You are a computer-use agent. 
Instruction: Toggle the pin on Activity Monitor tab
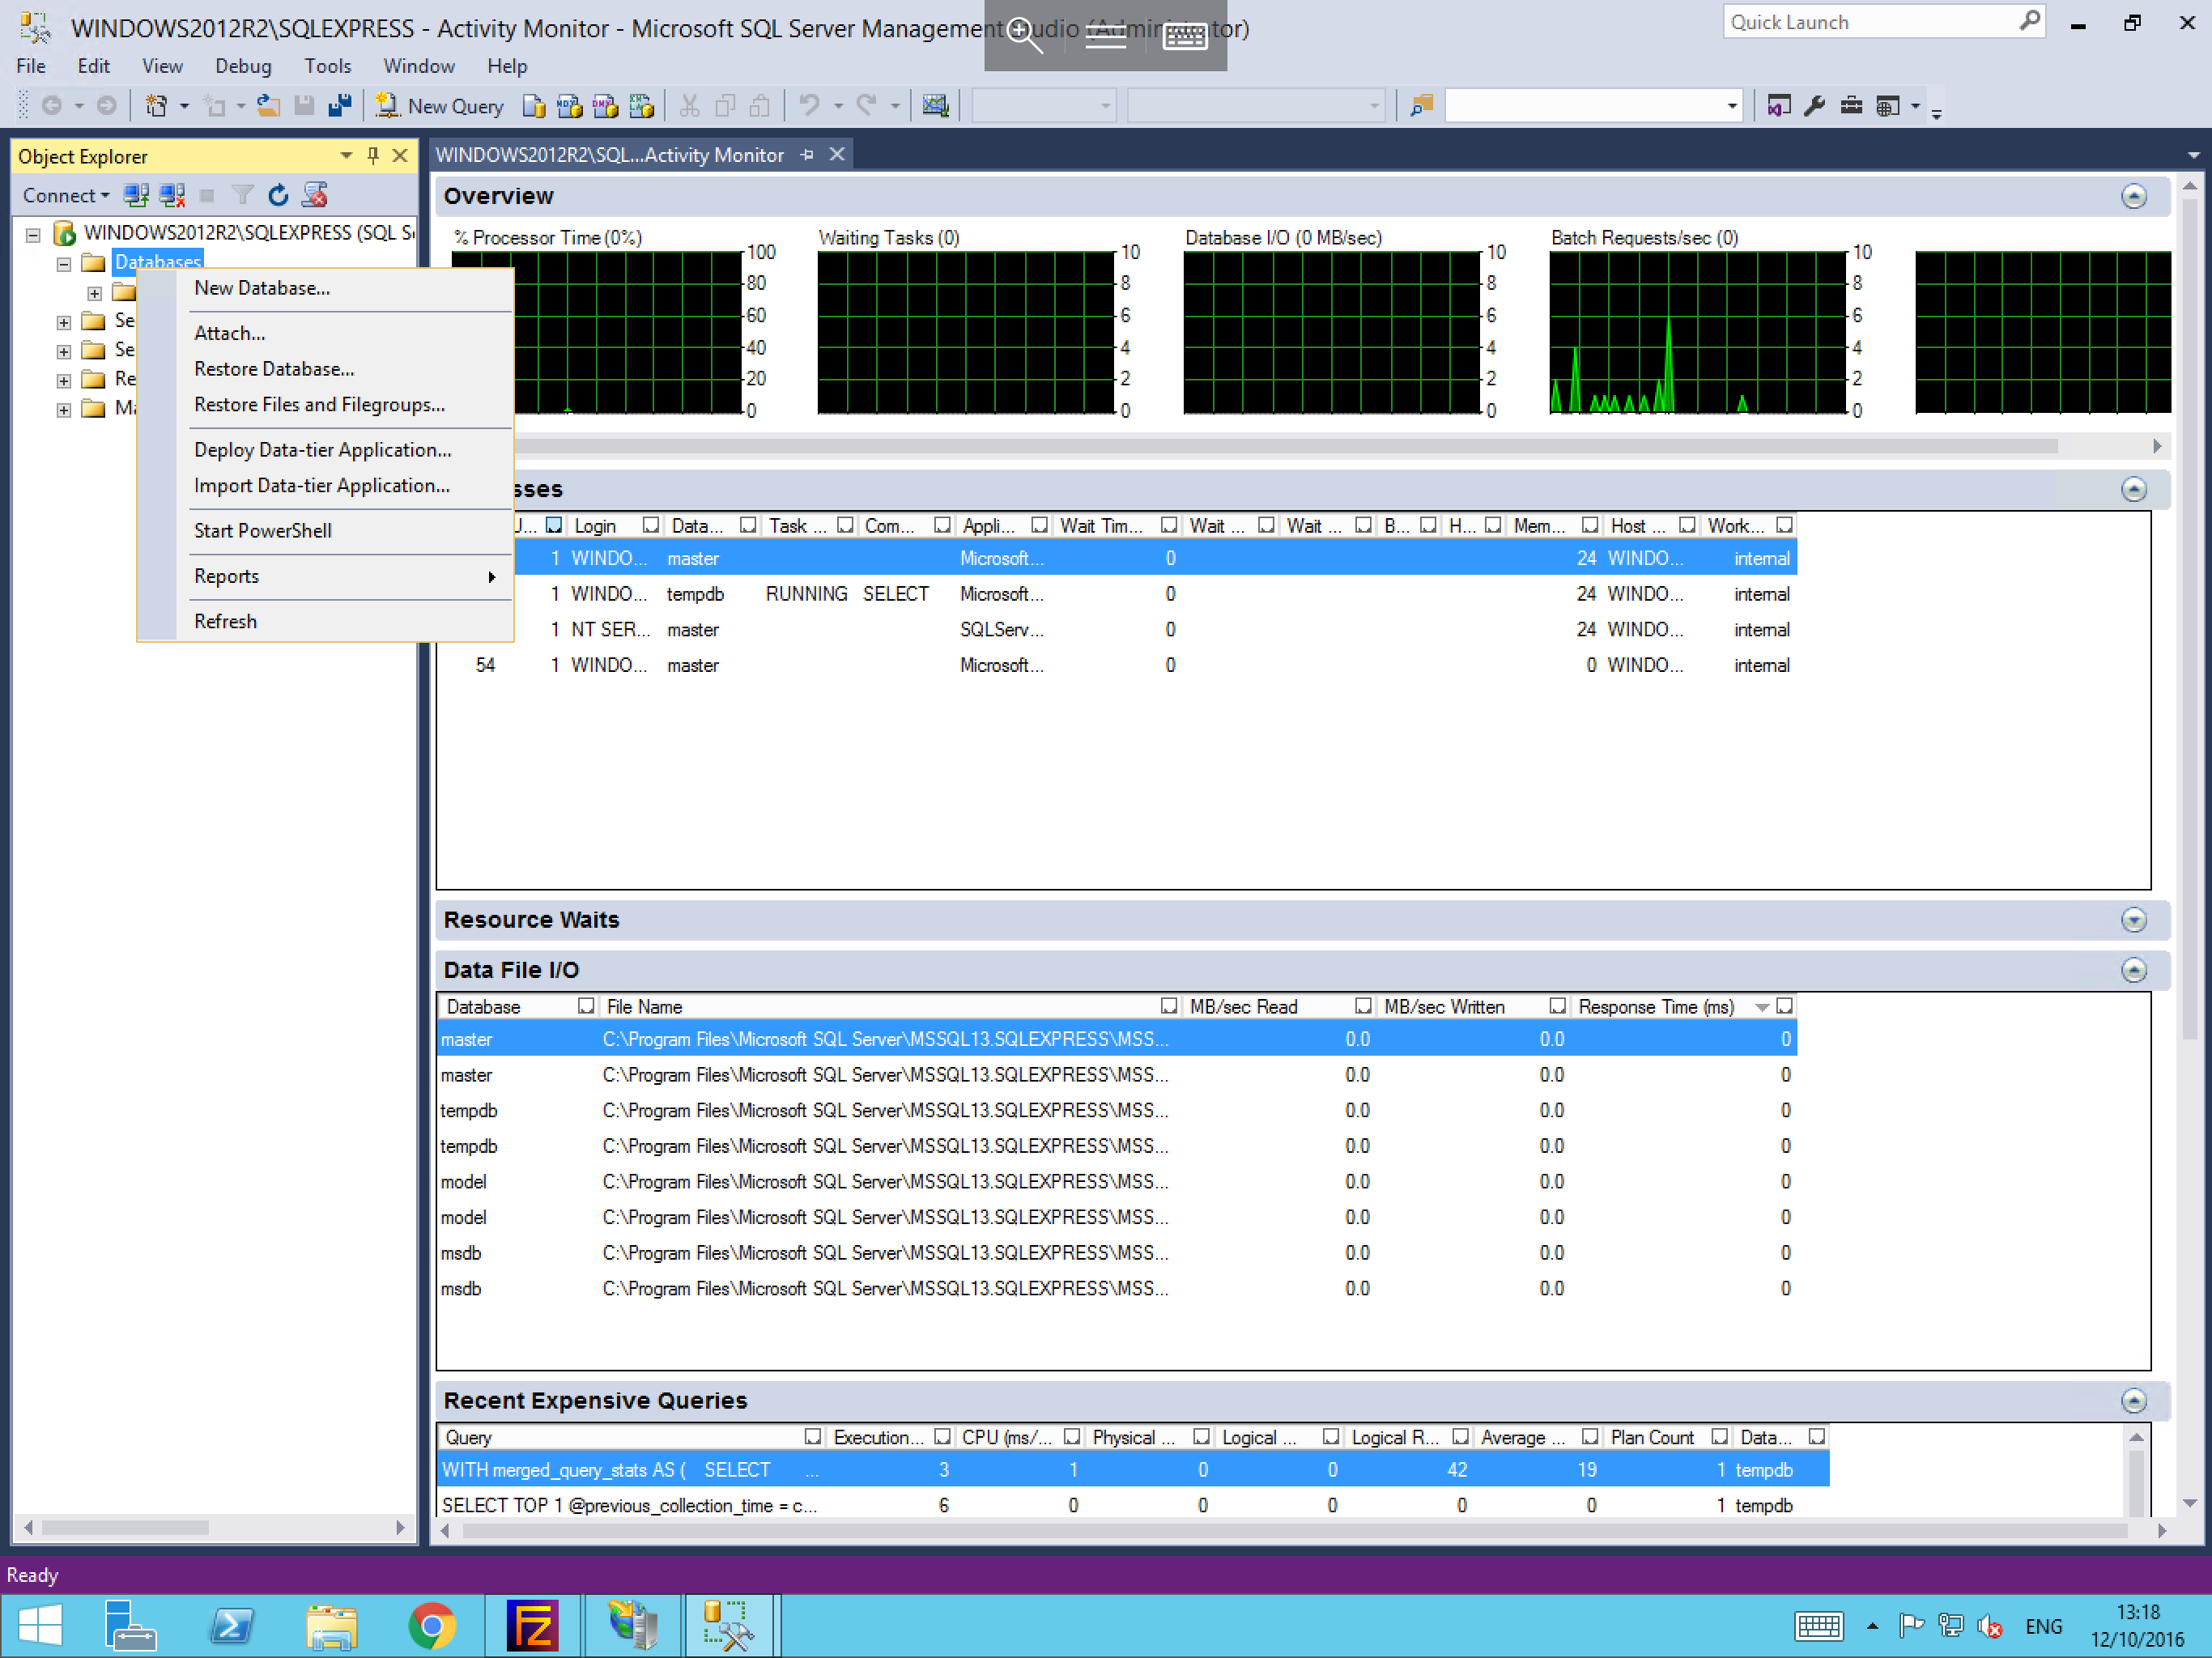point(807,155)
